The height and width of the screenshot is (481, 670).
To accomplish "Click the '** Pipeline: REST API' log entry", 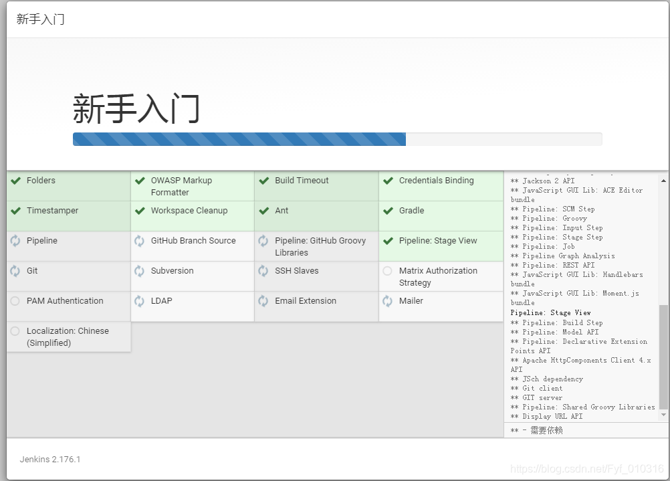I will point(552,265).
